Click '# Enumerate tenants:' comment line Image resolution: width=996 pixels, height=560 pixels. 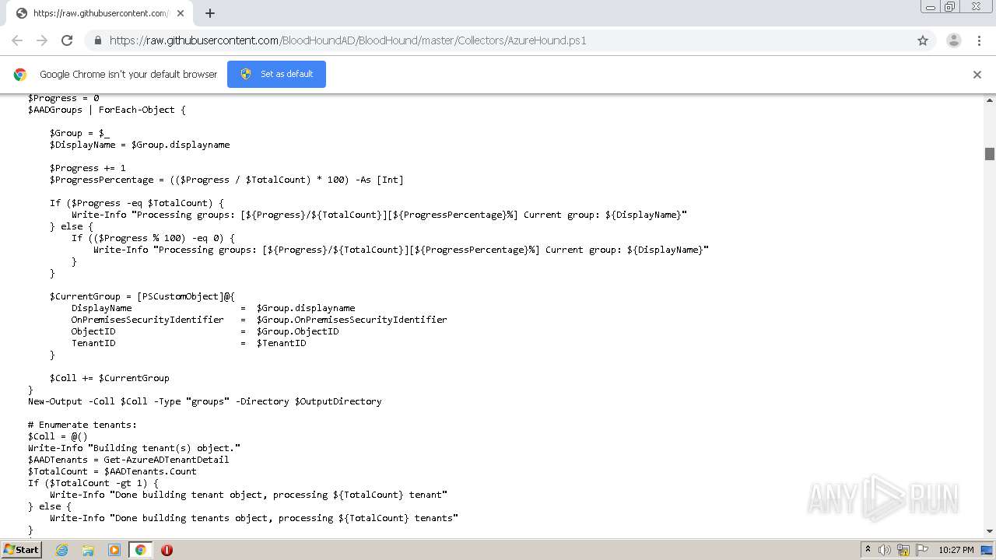coord(82,425)
